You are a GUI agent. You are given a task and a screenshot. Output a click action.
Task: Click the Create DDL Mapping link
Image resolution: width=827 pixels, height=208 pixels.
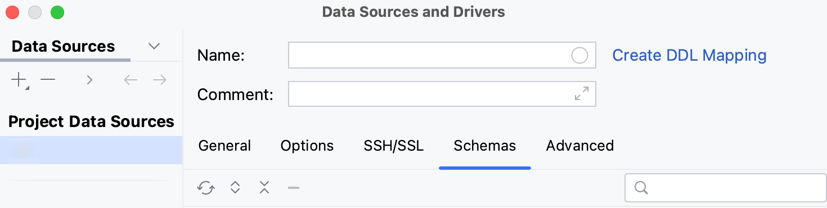click(689, 55)
